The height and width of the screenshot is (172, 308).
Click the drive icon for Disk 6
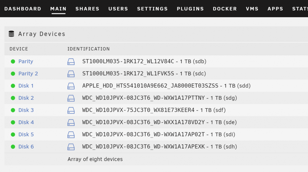(71, 147)
